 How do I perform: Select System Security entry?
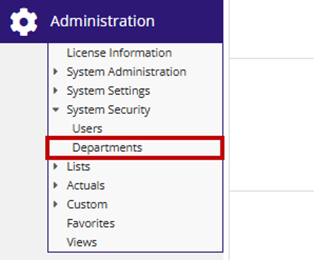click(108, 110)
